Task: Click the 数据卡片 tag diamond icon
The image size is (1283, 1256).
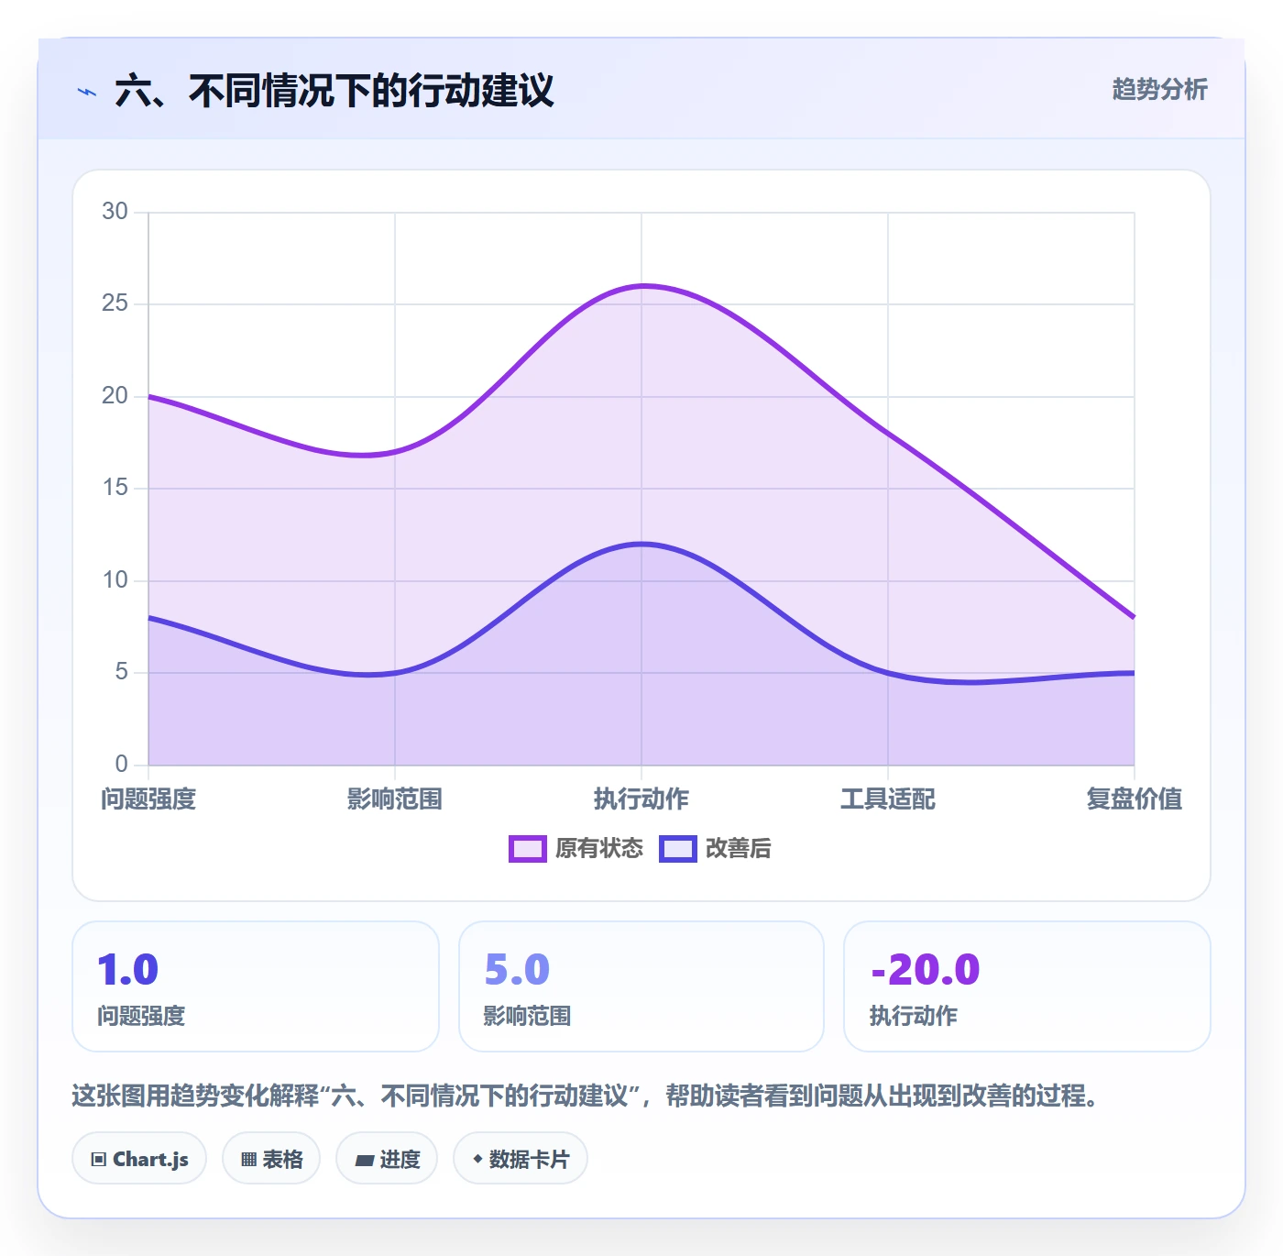Action: 477,1159
